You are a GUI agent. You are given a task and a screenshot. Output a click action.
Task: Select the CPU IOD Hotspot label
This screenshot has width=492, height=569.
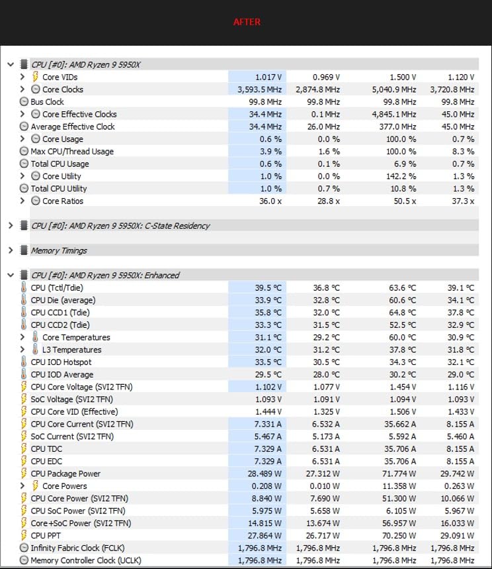click(61, 362)
